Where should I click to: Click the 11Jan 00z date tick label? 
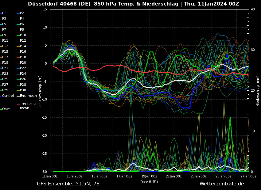[x=50, y=177]
